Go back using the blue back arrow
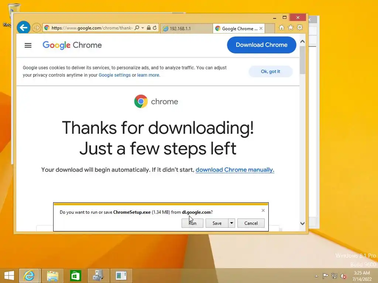The height and width of the screenshot is (283, 378). tap(23, 28)
